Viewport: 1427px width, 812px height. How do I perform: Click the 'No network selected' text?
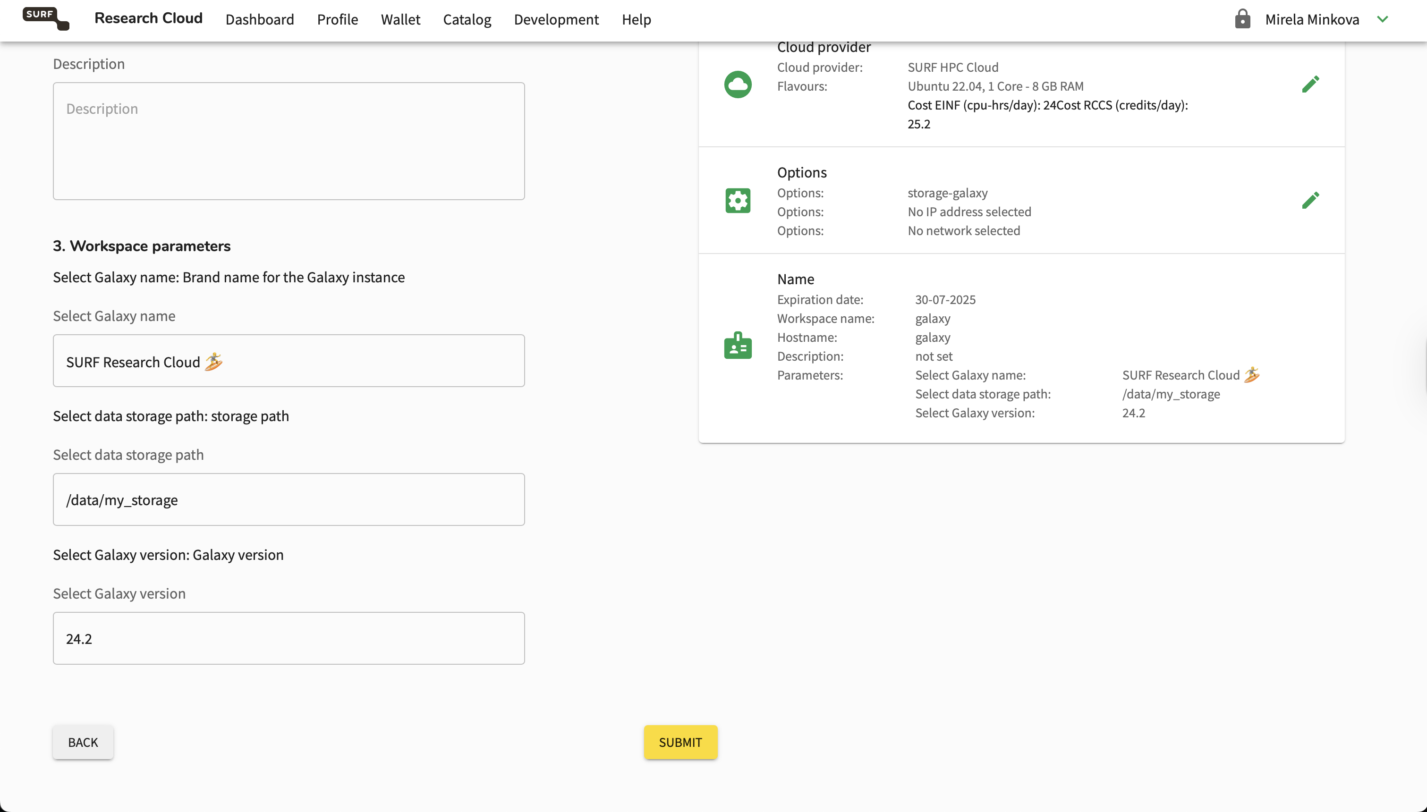(964, 230)
